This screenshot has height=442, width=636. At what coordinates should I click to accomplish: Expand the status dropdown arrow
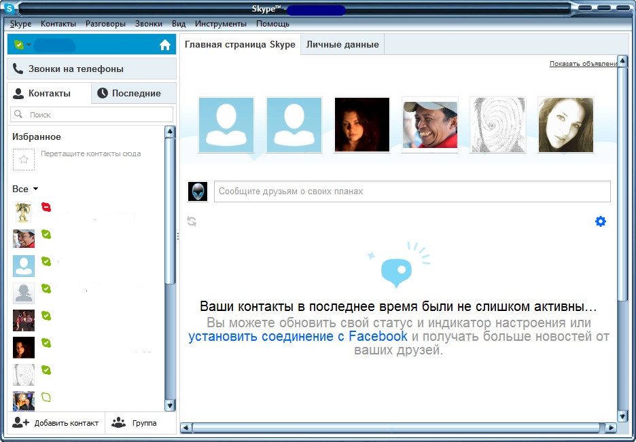[x=29, y=45]
